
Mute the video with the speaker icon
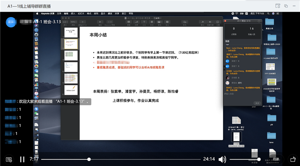point(222,160)
